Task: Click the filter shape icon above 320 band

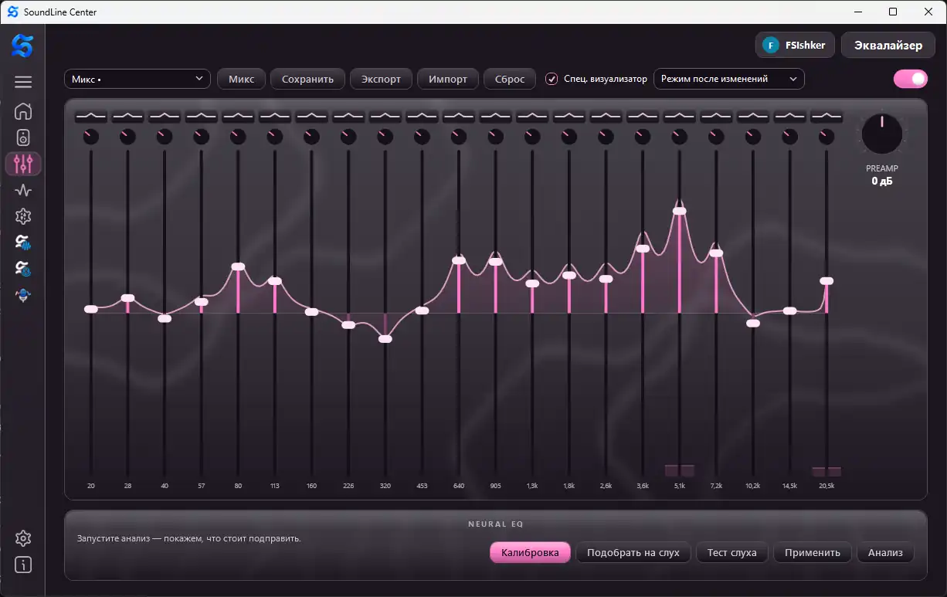Action: point(385,116)
